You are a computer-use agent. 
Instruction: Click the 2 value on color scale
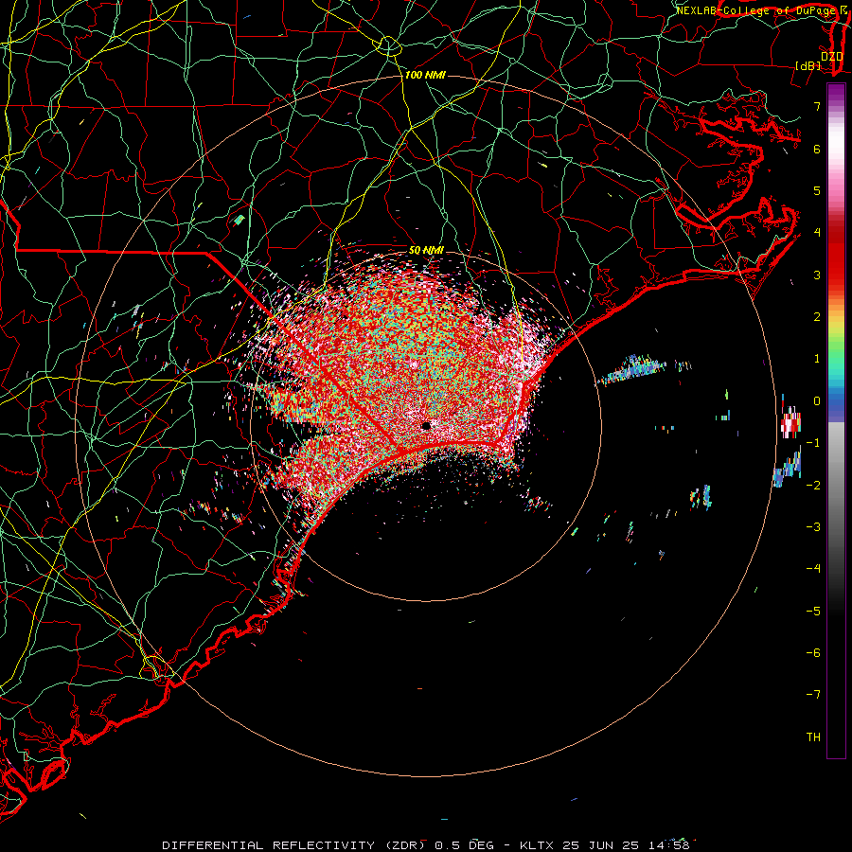817,317
